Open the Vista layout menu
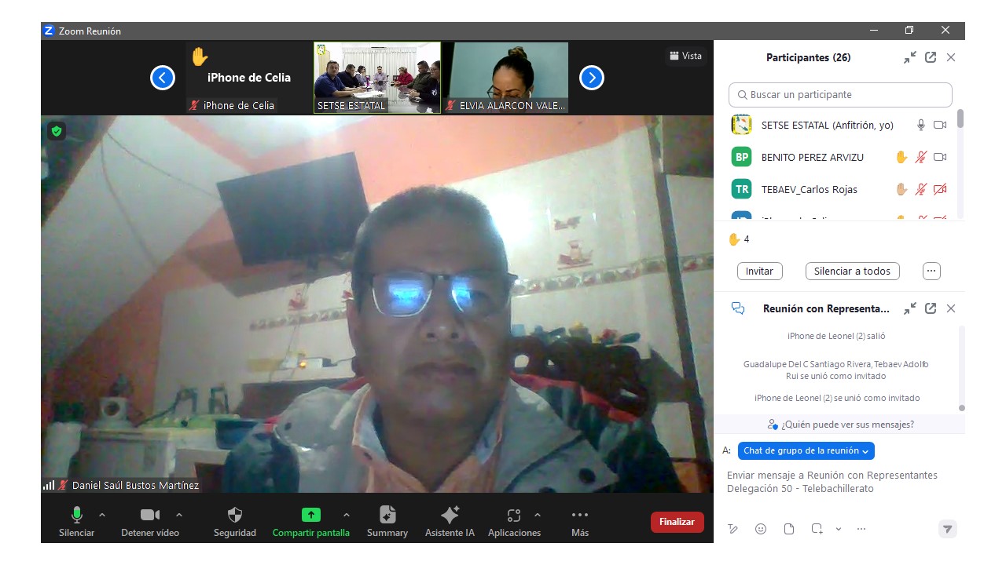Image resolution: width=1006 pixels, height=565 pixels. click(x=685, y=56)
